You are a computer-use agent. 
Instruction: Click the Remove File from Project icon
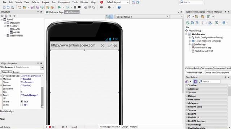click(x=52, y=7)
